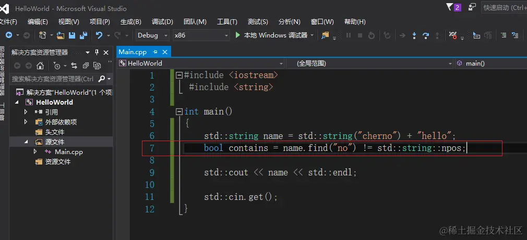Open the 项目(P) menu

click(x=100, y=22)
